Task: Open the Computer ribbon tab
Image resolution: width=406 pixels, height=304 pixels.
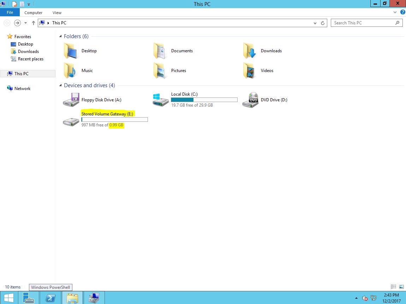Action: [x=34, y=13]
